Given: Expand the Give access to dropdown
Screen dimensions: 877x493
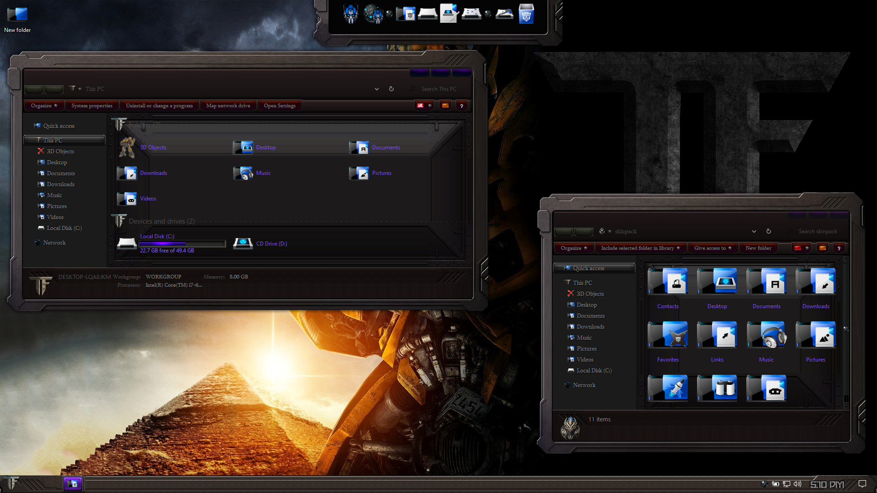Looking at the screenshot, I should (x=713, y=248).
